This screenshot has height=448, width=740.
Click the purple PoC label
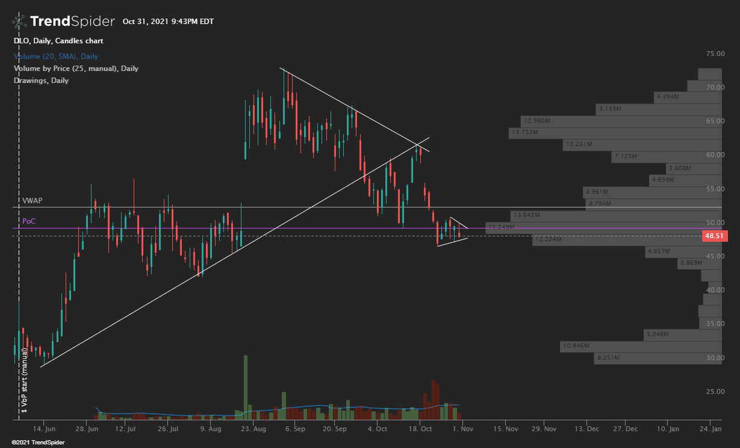pyautogui.click(x=28, y=221)
